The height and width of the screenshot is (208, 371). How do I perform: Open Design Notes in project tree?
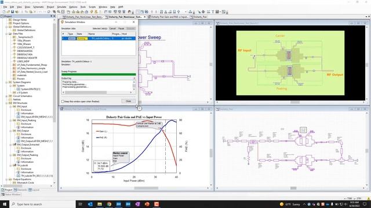click(x=20, y=20)
